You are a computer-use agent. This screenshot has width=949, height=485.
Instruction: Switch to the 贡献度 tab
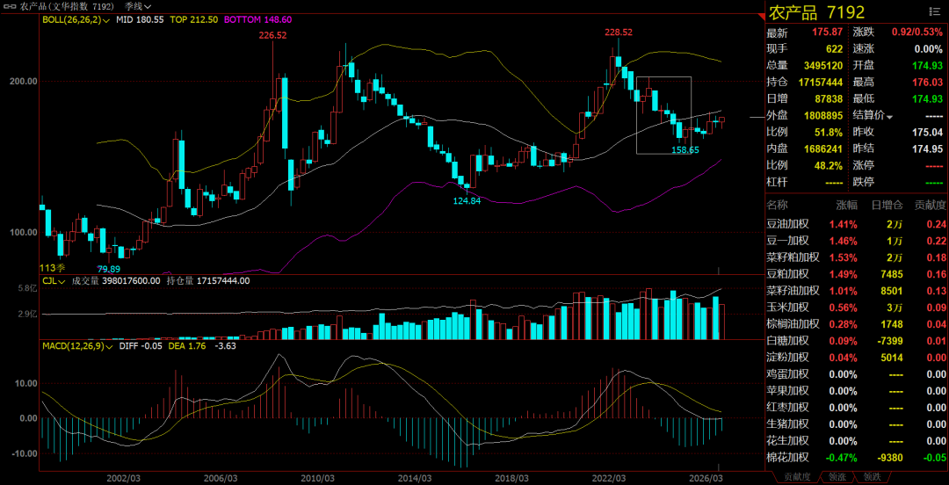[796, 476]
